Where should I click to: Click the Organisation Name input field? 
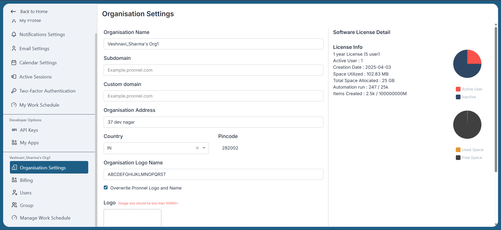[x=214, y=44]
